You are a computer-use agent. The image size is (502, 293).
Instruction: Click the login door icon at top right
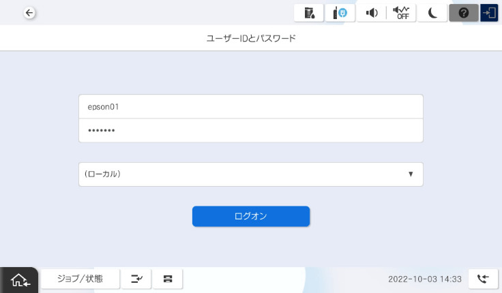489,13
